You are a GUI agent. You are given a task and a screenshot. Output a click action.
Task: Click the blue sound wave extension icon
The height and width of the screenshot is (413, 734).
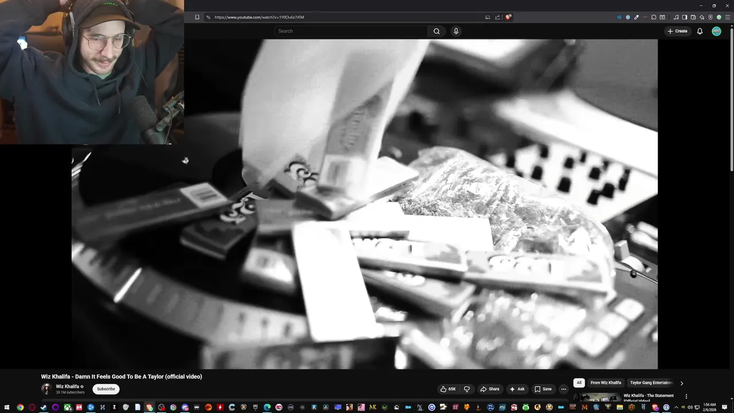(x=619, y=17)
